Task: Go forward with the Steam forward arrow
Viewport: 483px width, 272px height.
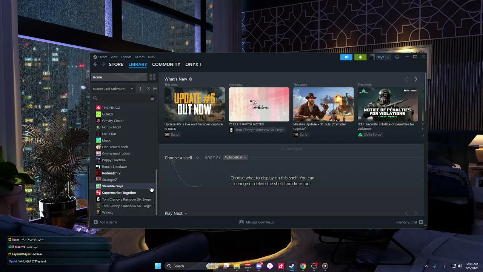Action: tap(103, 64)
